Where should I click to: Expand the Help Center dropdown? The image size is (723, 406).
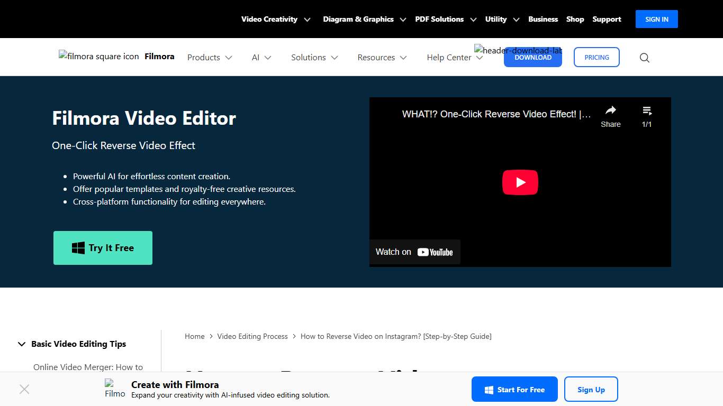pos(454,57)
